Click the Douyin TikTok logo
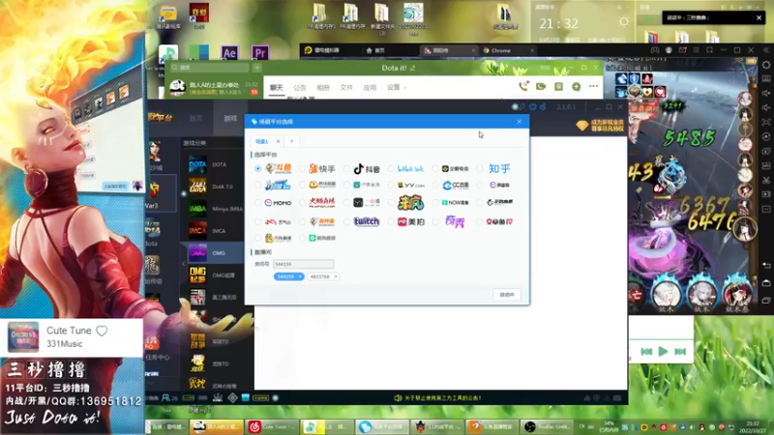 point(367,168)
